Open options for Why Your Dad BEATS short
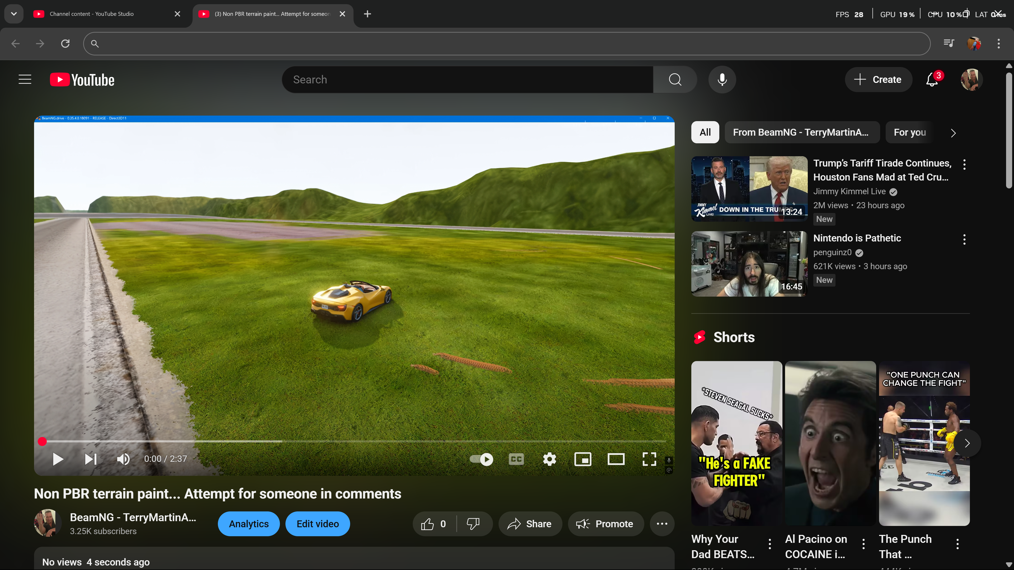The image size is (1014, 570). pos(769,544)
